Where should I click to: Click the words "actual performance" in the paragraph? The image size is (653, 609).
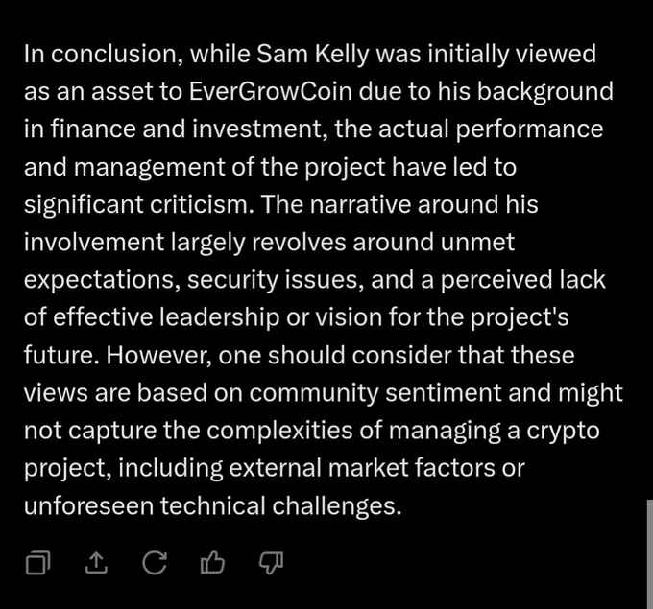tap(491, 129)
